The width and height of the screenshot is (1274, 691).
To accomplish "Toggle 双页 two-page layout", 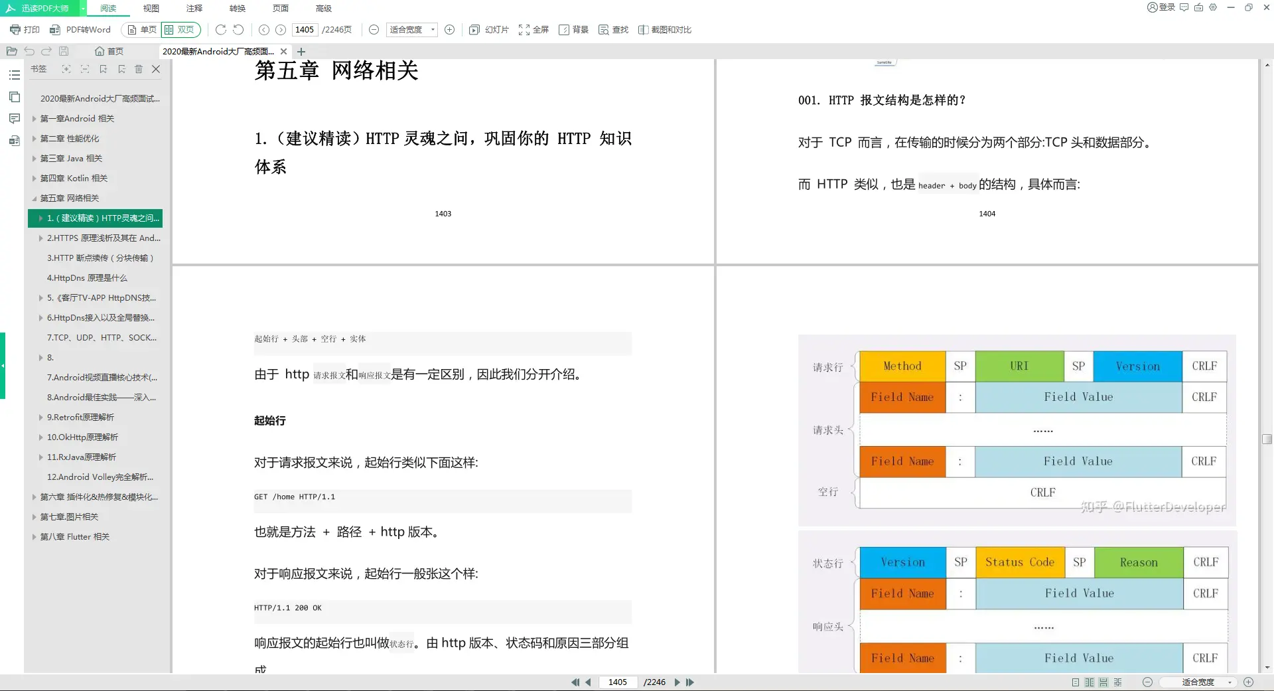I will [180, 29].
